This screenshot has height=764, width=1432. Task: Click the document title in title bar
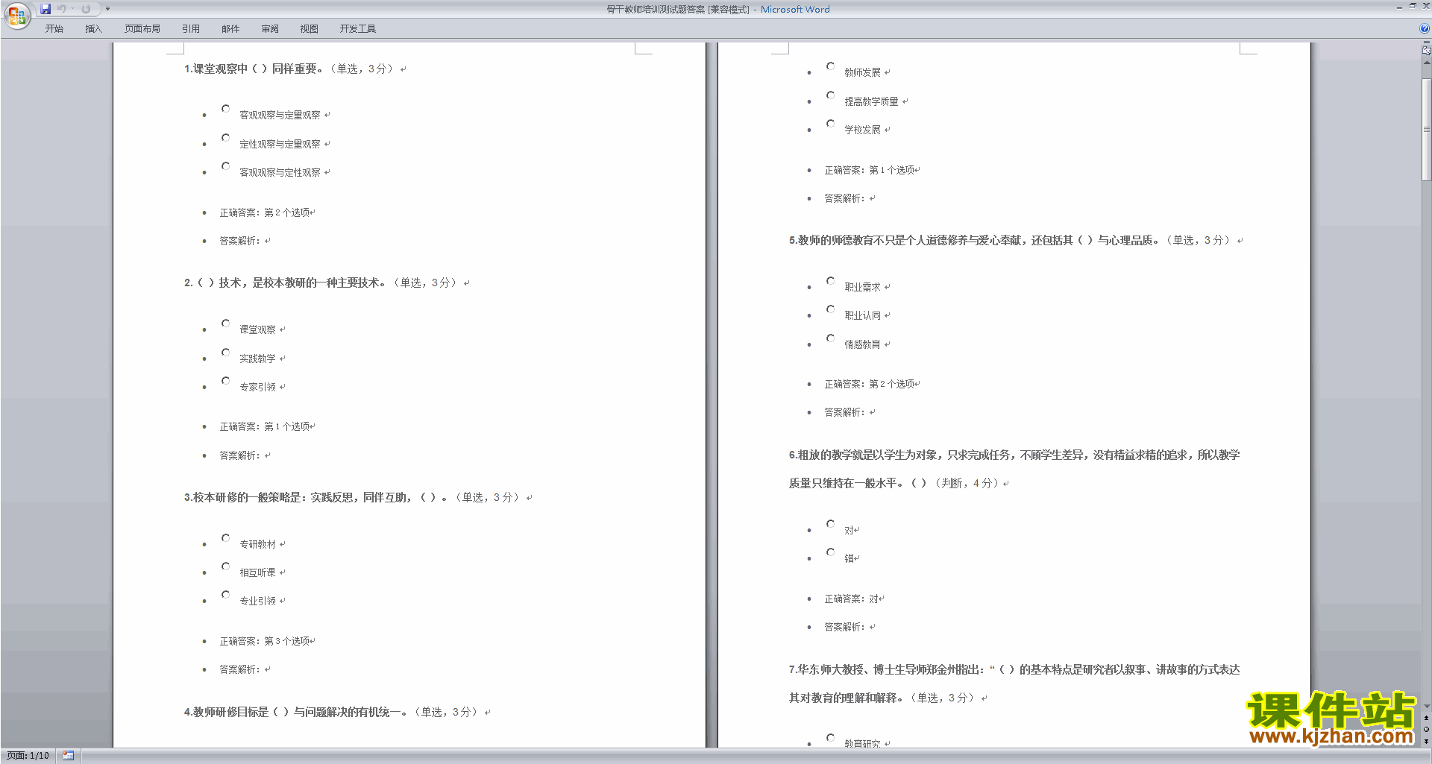tap(717, 9)
